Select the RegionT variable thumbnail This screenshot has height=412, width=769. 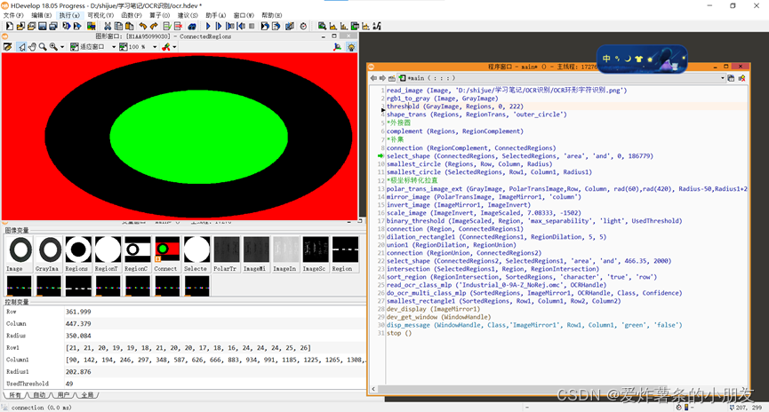(x=108, y=254)
